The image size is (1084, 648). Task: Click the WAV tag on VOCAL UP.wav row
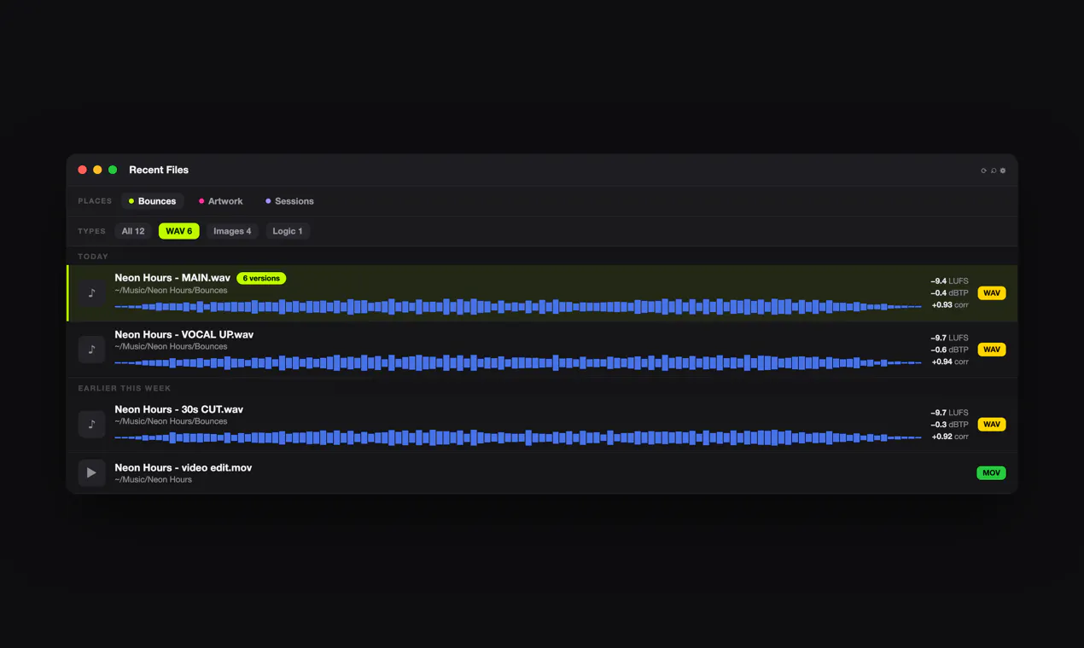click(991, 350)
